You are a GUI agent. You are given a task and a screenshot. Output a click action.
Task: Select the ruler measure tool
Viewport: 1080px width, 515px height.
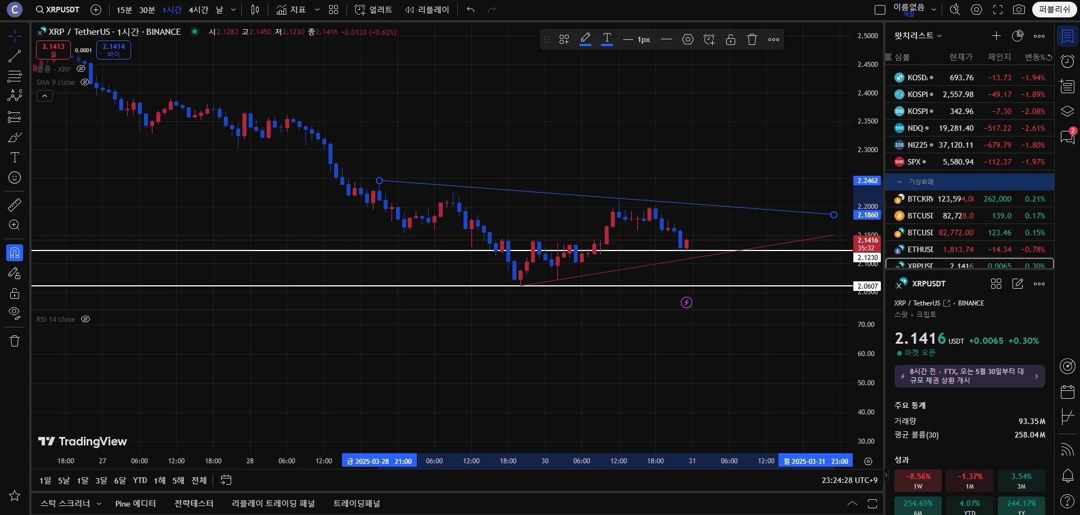tap(15, 204)
